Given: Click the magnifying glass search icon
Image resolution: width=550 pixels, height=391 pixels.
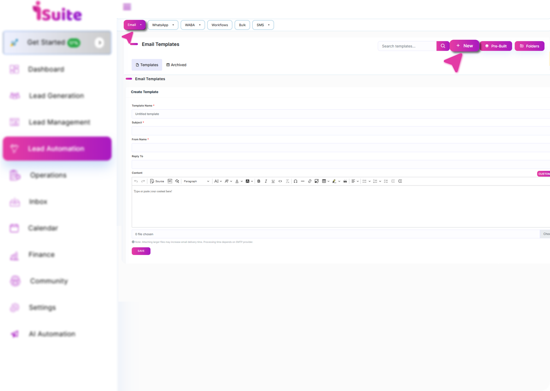Looking at the screenshot, I should click(177, 181).
